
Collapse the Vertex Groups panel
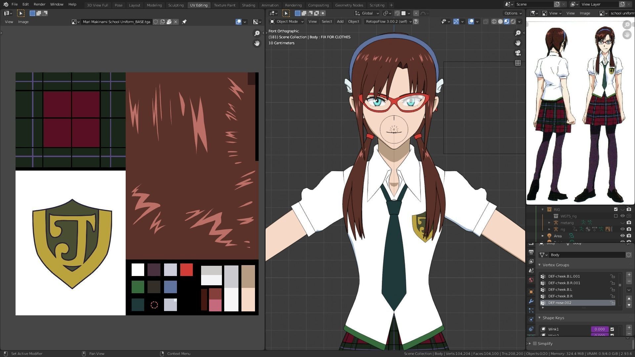click(539, 265)
